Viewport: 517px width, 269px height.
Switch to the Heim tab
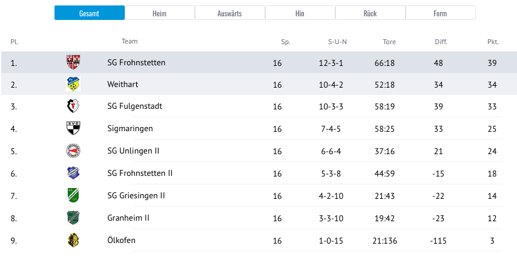click(x=160, y=13)
